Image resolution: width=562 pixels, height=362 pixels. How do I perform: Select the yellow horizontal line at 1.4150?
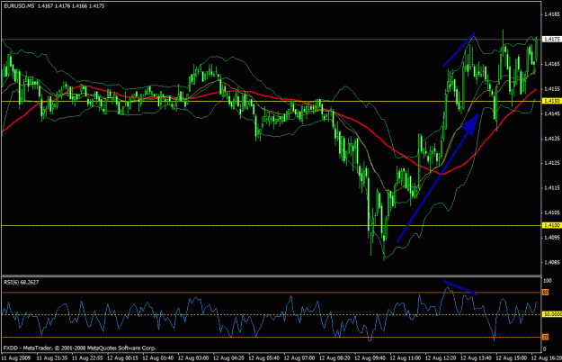click(x=271, y=101)
